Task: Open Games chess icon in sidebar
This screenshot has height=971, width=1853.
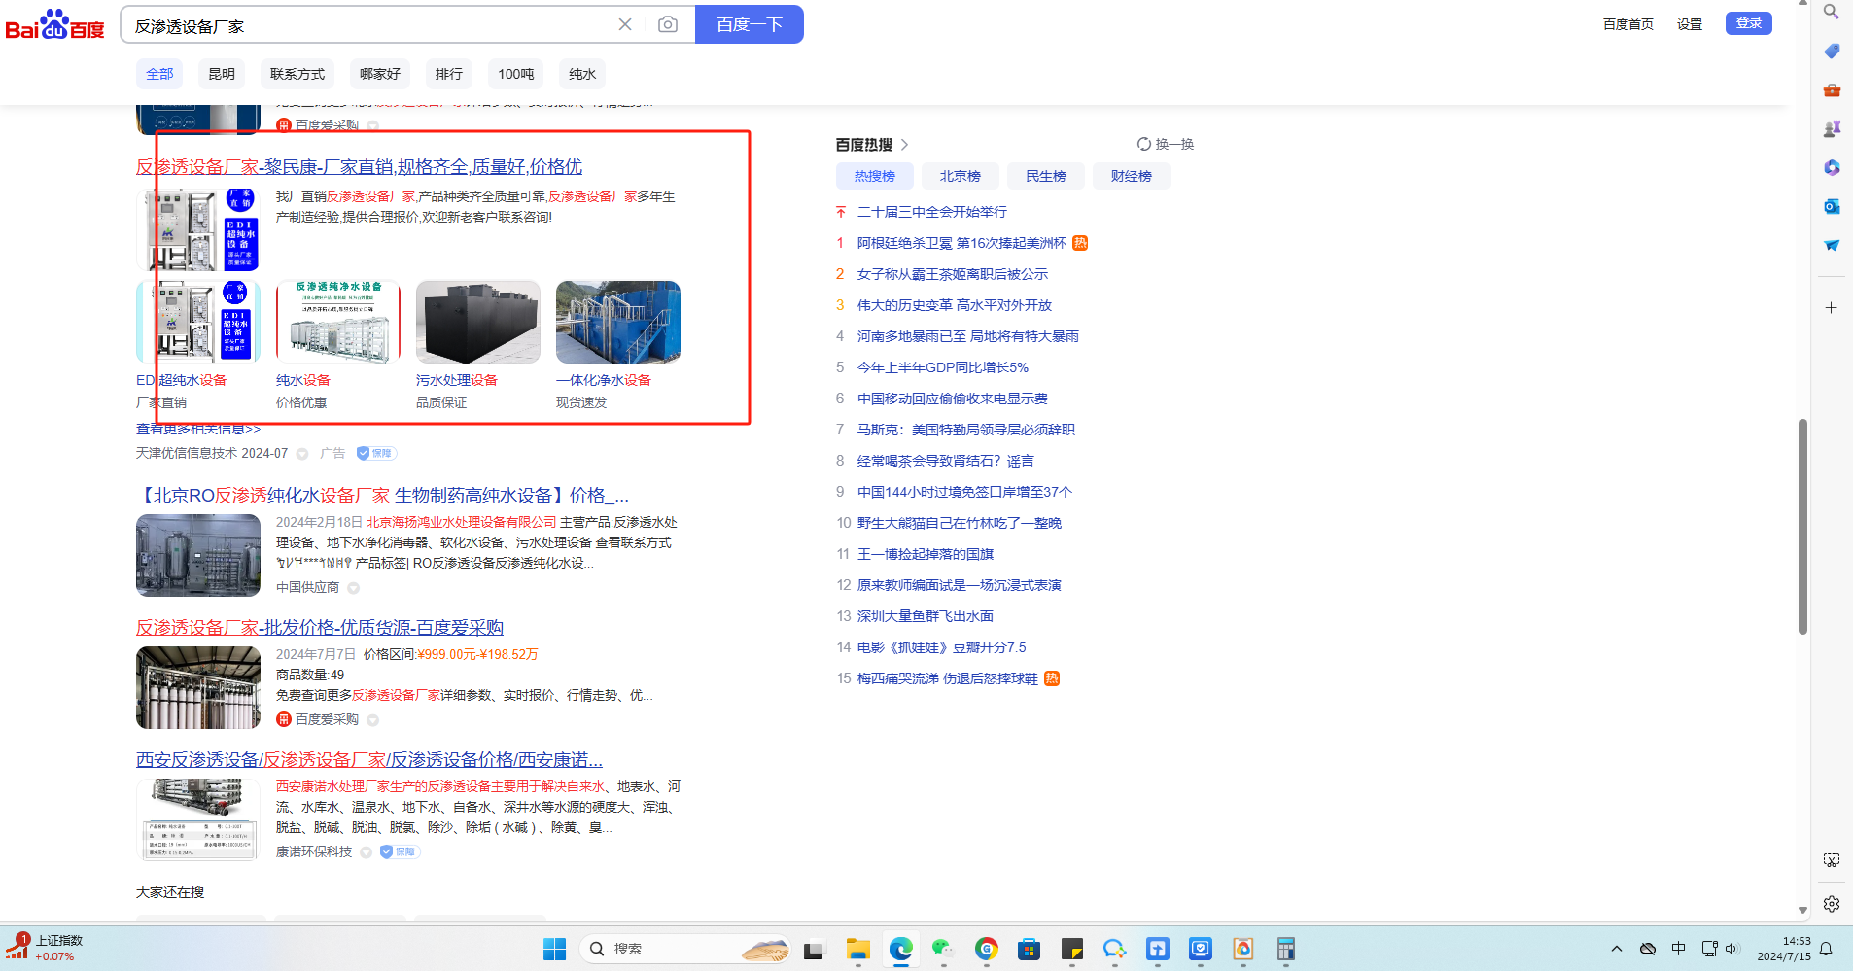Action: [x=1832, y=128]
